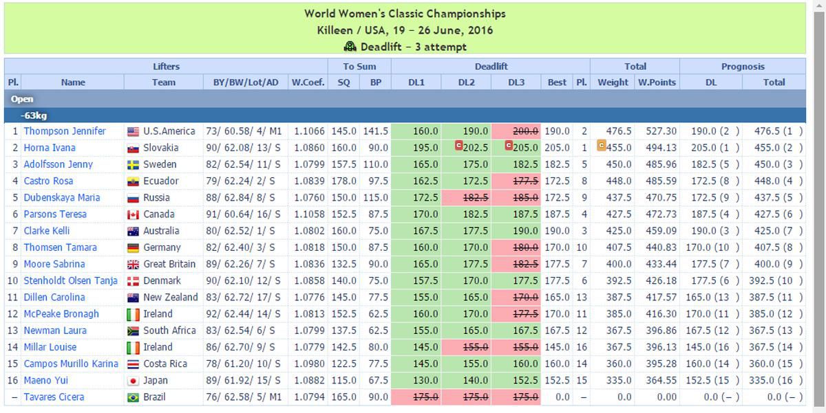
Task: Open Stenholdt Olsen Tanja's profile link
Action: pos(70,280)
